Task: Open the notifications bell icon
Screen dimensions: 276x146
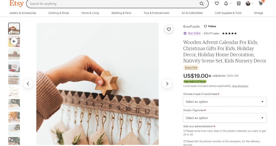Action: tap(226, 3)
